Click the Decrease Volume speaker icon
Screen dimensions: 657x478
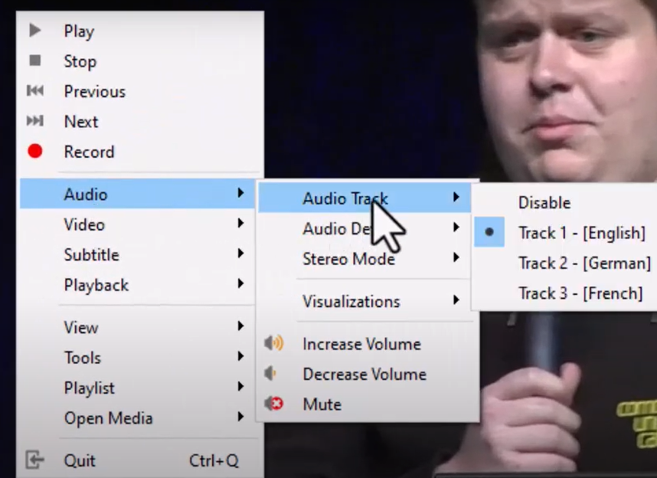tap(272, 374)
